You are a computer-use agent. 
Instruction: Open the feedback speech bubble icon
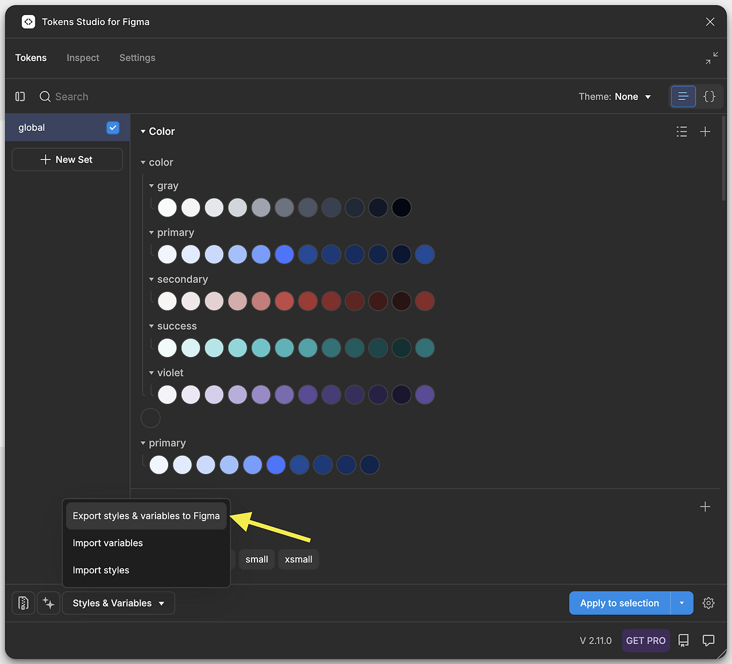tap(709, 641)
